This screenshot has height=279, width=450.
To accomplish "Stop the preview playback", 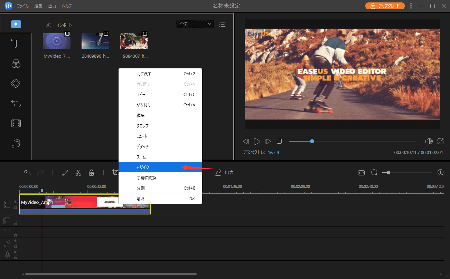I will point(279,141).
